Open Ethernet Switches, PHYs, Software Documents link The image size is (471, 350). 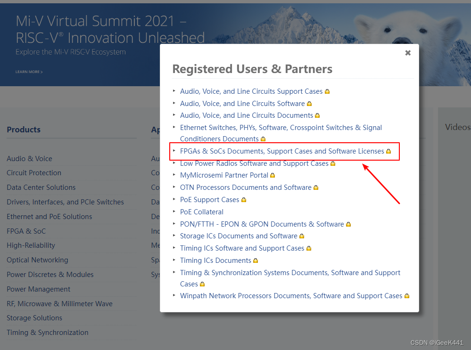point(281,133)
